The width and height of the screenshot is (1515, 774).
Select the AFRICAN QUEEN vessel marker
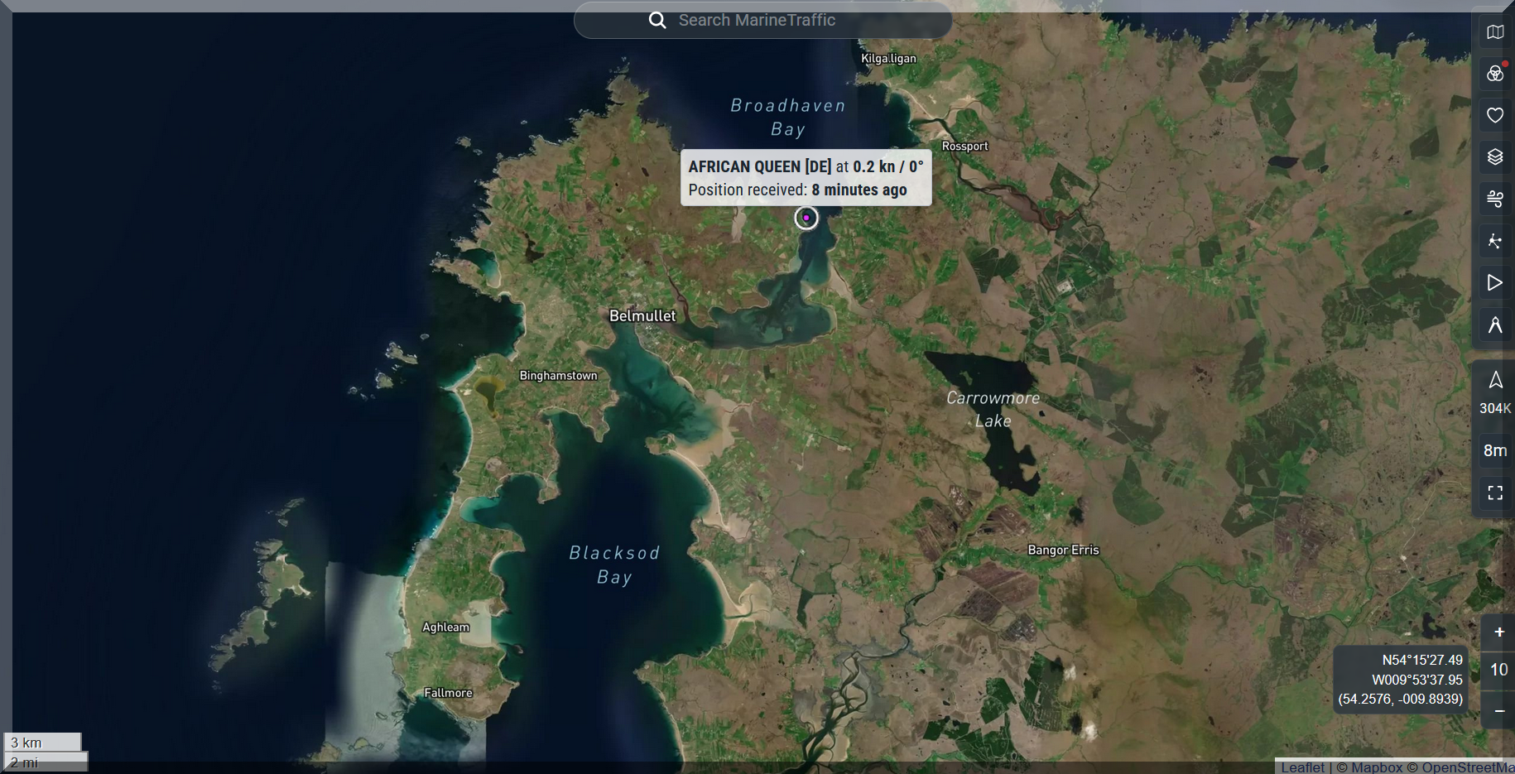pos(806,218)
